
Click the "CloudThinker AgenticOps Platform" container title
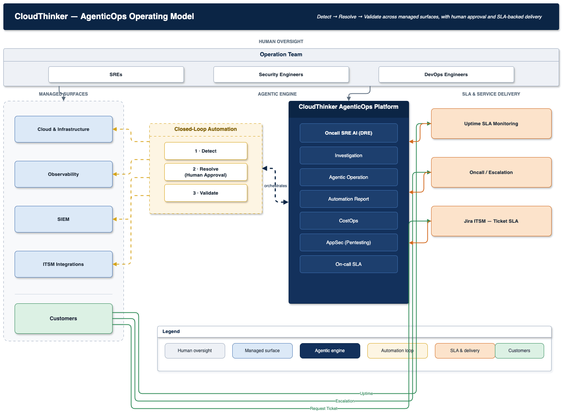349,107
